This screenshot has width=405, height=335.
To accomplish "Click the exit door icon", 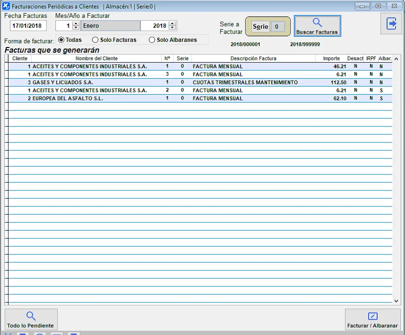I will tap(391, 24).
